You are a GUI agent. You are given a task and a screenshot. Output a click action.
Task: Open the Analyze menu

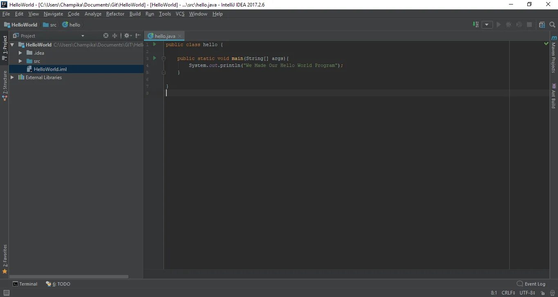pyautogui.click(x=93, y=14)
